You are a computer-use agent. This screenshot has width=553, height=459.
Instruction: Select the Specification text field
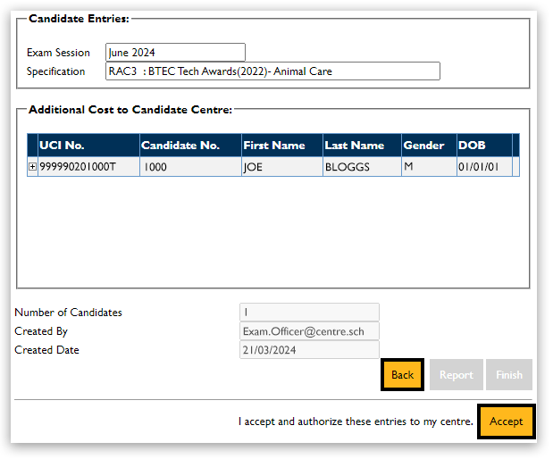(x=272, y=71)
